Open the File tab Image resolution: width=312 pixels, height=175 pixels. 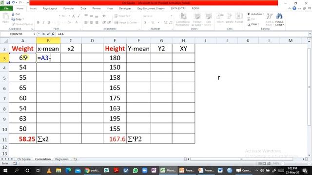tap(6, 8)
